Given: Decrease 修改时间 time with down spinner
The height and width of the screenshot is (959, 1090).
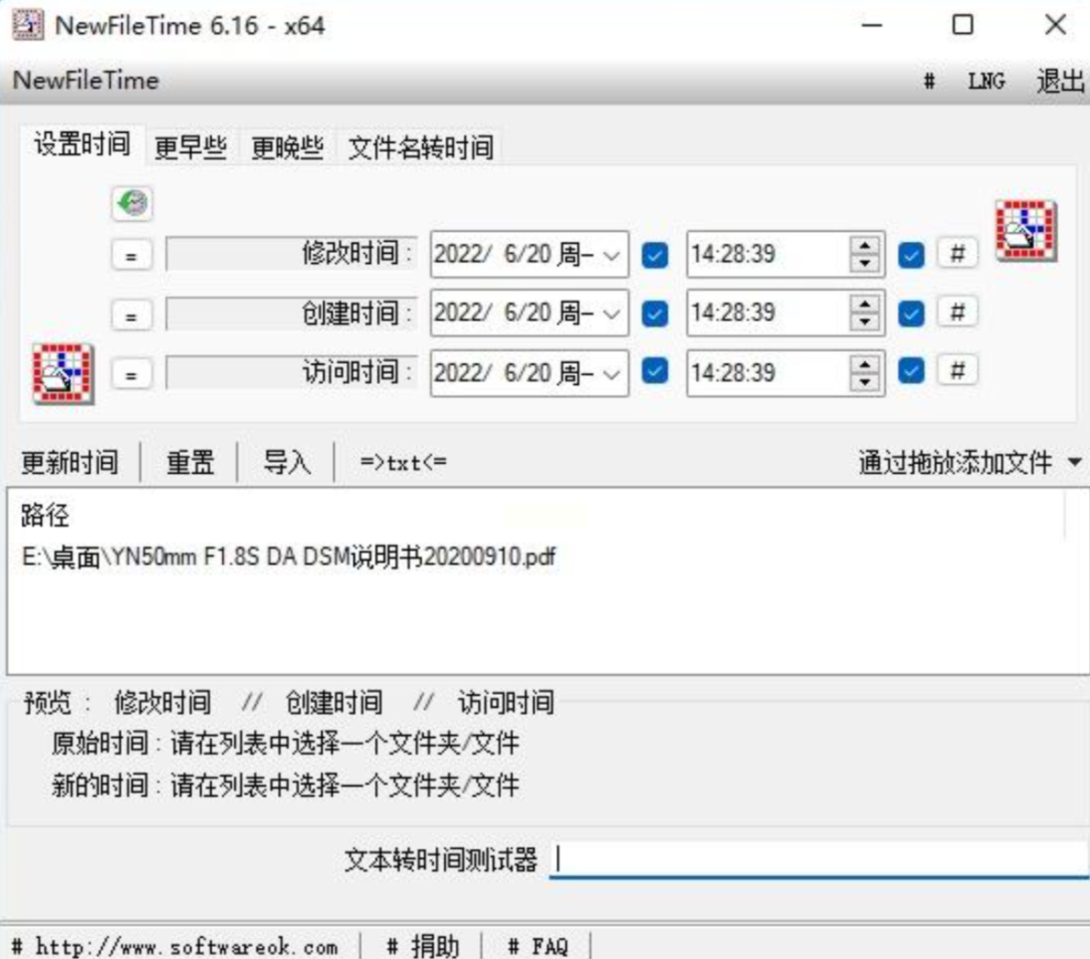Looking at the screenshot, I should (x=865, y=263).
